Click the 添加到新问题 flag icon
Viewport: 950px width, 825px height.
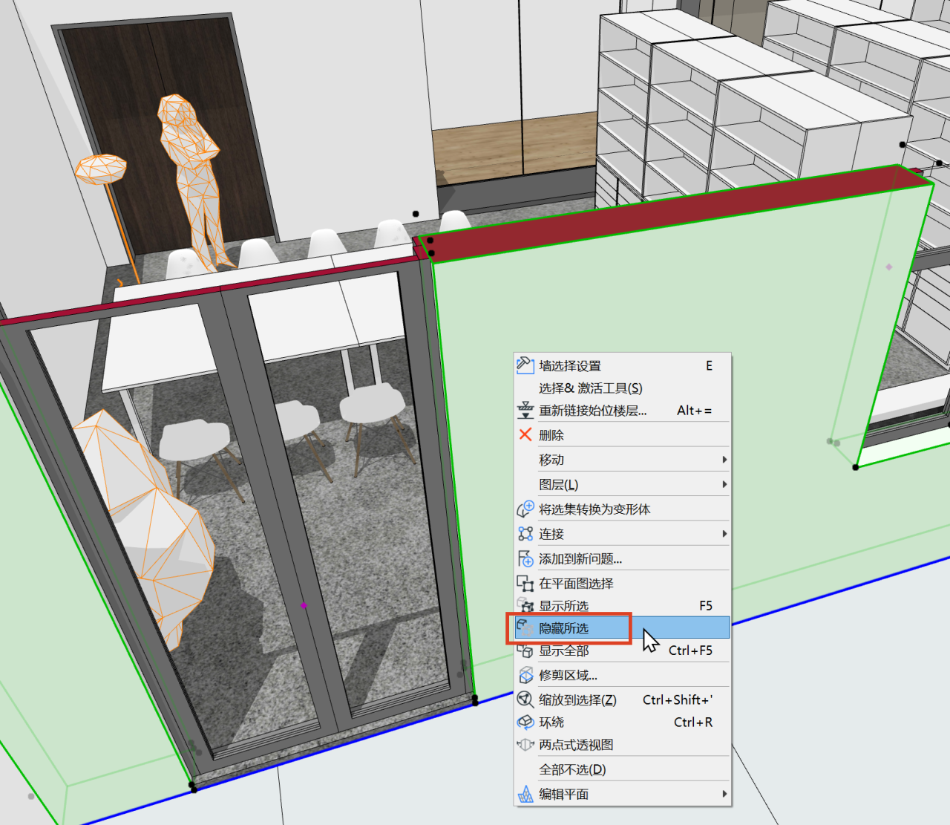[x=525, y=558]
